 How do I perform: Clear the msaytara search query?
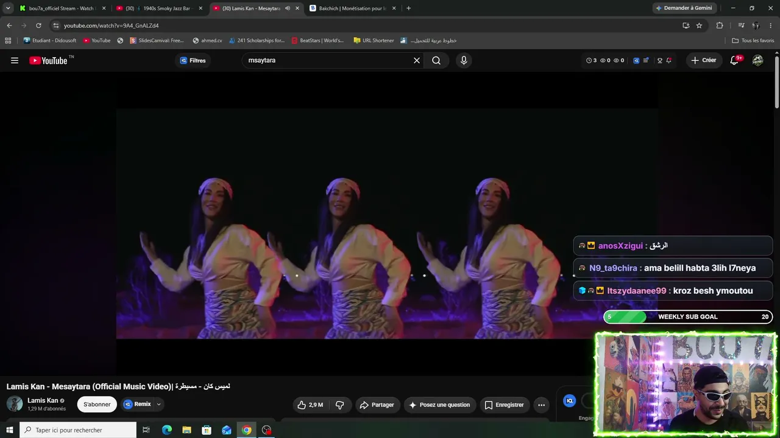417,60
